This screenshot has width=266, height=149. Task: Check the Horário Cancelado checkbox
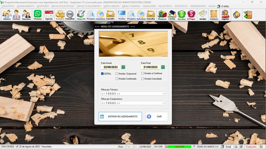point(143,79)
